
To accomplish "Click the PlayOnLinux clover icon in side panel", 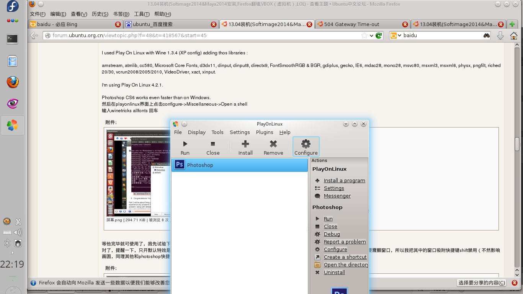I will point(13,125).
